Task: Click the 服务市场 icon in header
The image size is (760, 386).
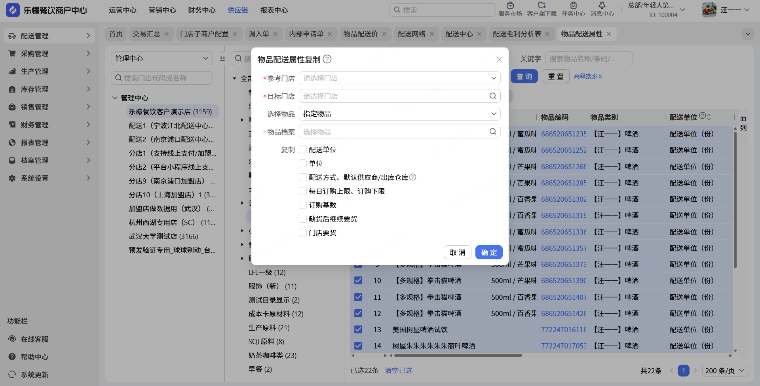Action: tap(510, 6)
